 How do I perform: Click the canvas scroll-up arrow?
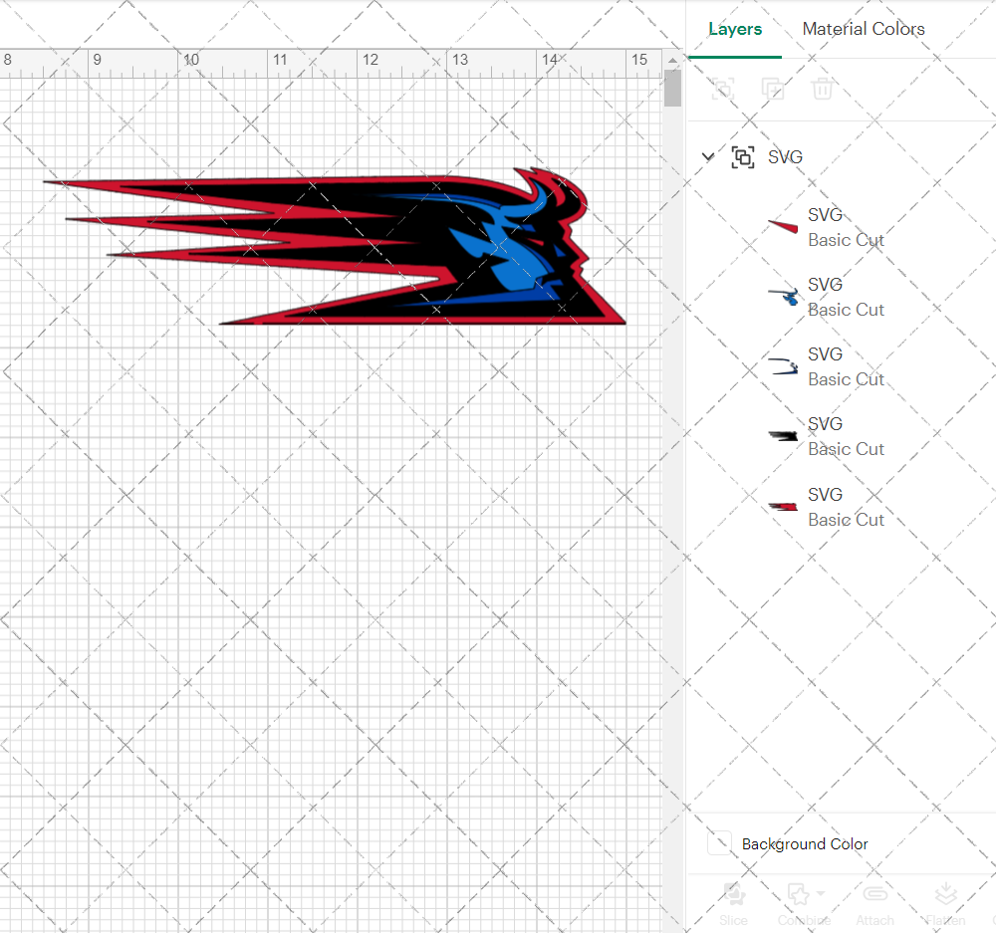coord(672,61)
